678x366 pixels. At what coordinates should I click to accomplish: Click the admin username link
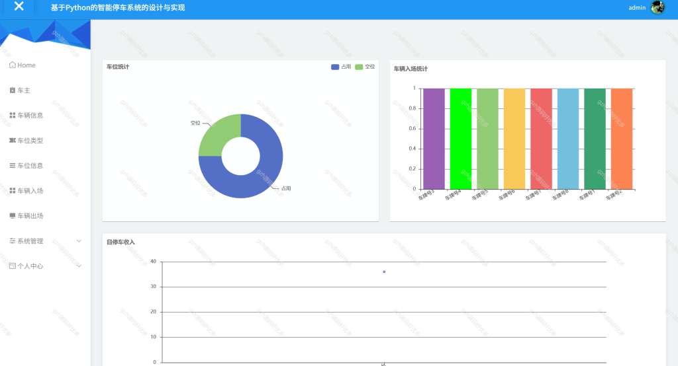637,8
